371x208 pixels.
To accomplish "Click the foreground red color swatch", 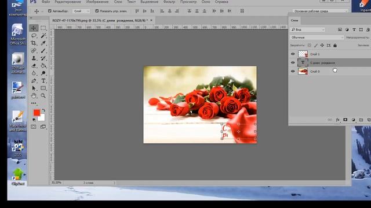I will click(x=37, y=113).
